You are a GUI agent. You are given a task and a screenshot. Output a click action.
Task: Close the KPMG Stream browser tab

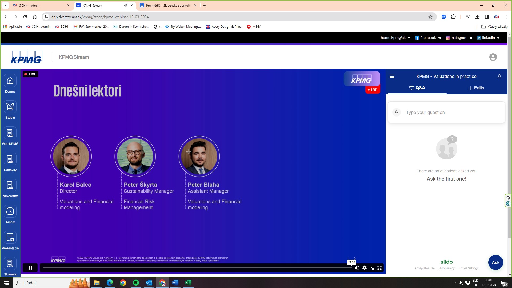[132, 5]
